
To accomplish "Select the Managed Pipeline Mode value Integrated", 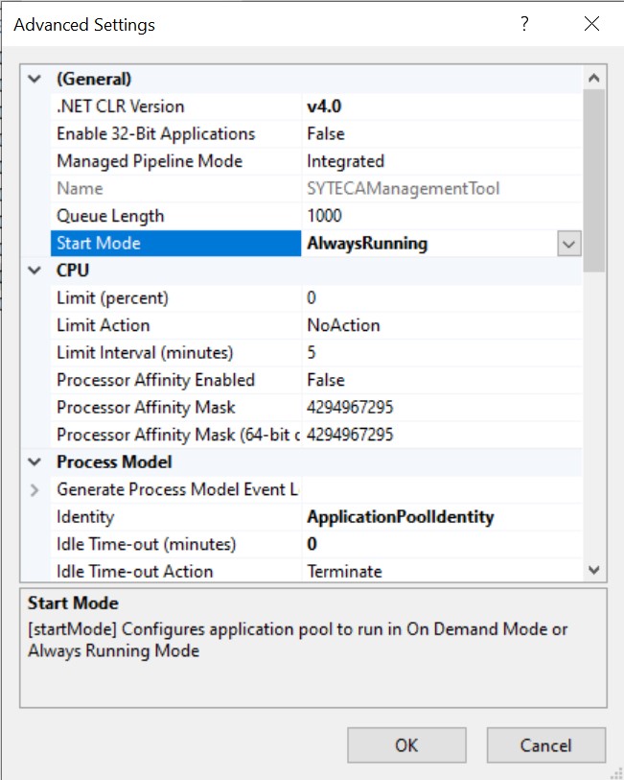I will coord(345,161).
